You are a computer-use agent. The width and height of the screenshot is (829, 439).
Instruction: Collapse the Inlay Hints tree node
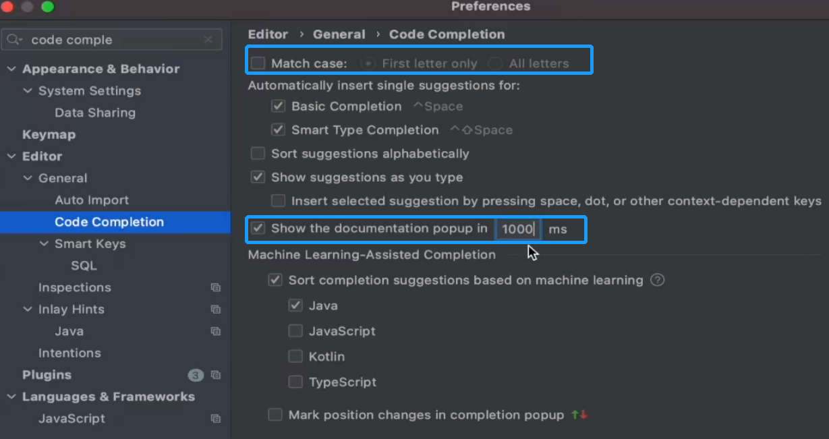click(28, 310)
